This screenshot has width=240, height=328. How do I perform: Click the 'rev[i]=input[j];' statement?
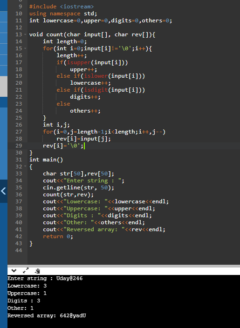[83, 139]
